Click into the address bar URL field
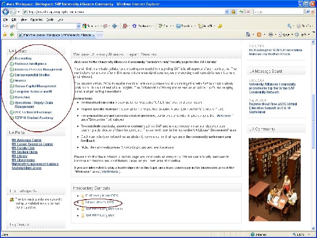The image size is (317, 238). coord(124,12)
